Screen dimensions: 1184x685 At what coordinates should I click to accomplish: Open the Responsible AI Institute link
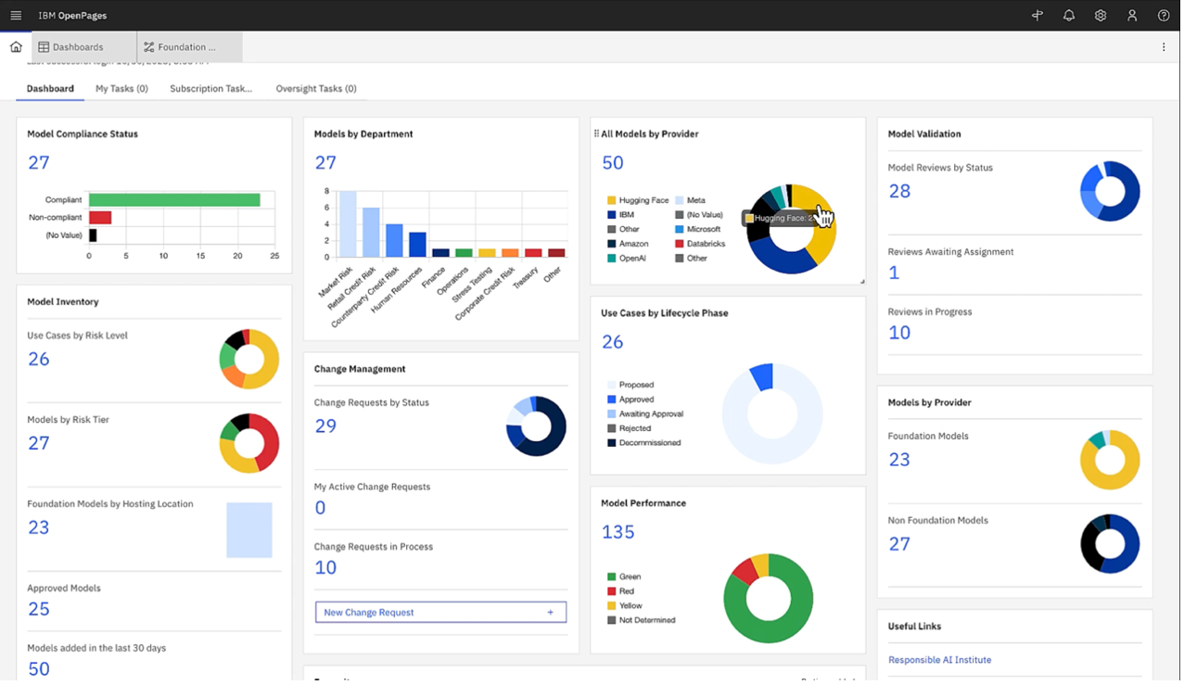coord(939,660)
